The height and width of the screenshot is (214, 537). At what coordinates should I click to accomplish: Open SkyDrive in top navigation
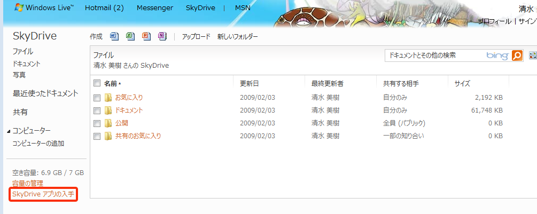pyautogui.click(x=201, y=7)
